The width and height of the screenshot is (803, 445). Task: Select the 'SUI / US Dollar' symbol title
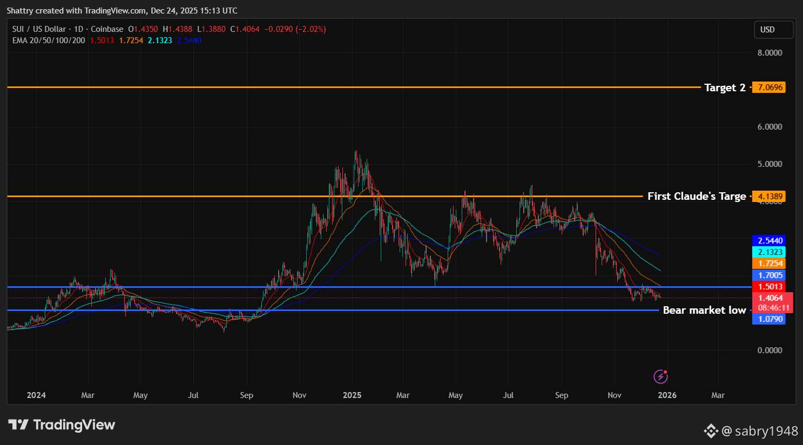tap(39, 29)
